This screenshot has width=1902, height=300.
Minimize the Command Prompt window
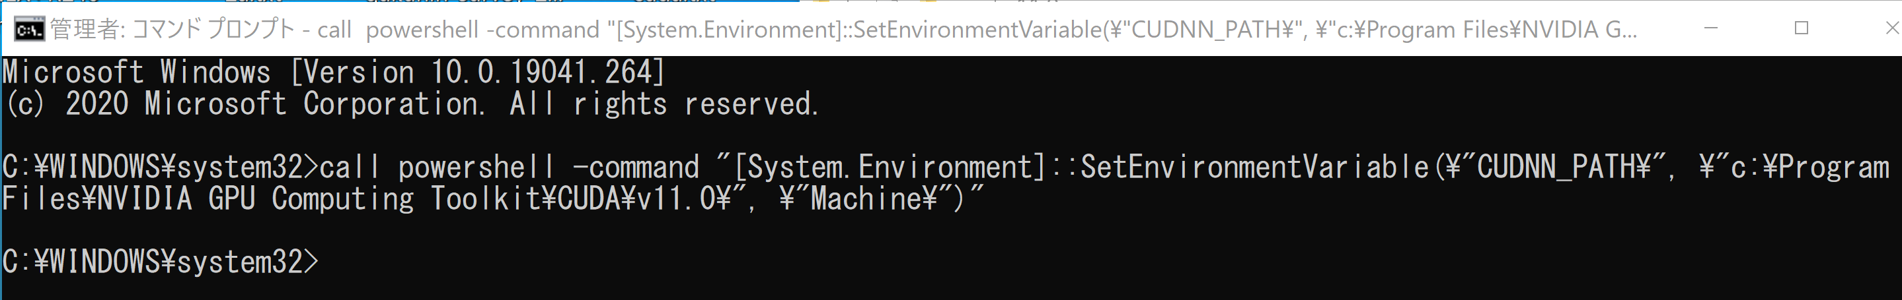point(1710,28)
